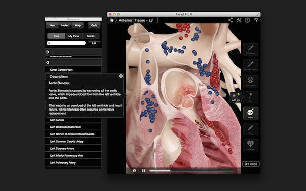This screenshot has width=306, height=191.
Task: Seek along the video progress bar
Action: pos(191,171)
